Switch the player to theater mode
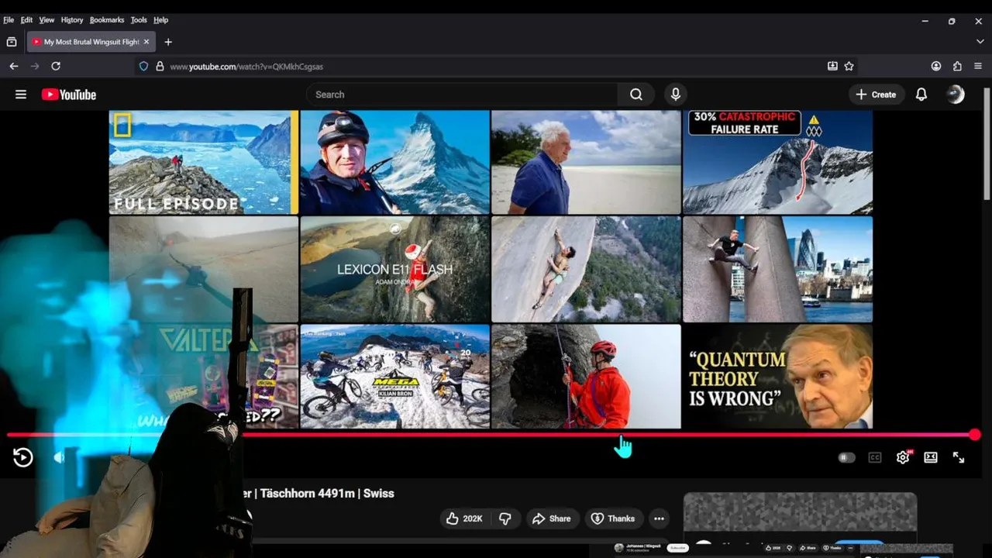Screen dimensions: 992x558 click(931, 457)
